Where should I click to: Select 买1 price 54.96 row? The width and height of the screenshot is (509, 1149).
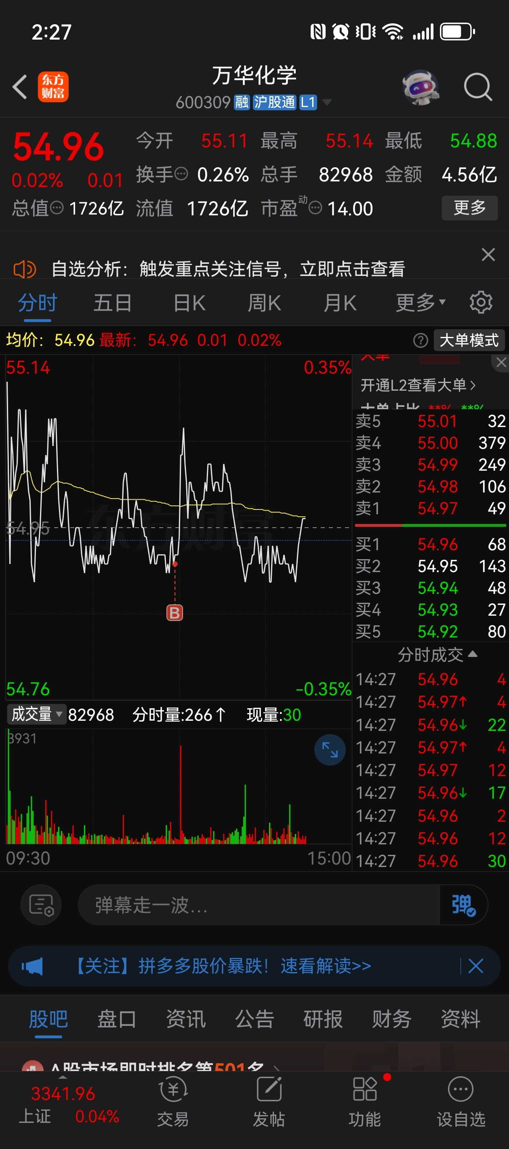pos(431,544)
